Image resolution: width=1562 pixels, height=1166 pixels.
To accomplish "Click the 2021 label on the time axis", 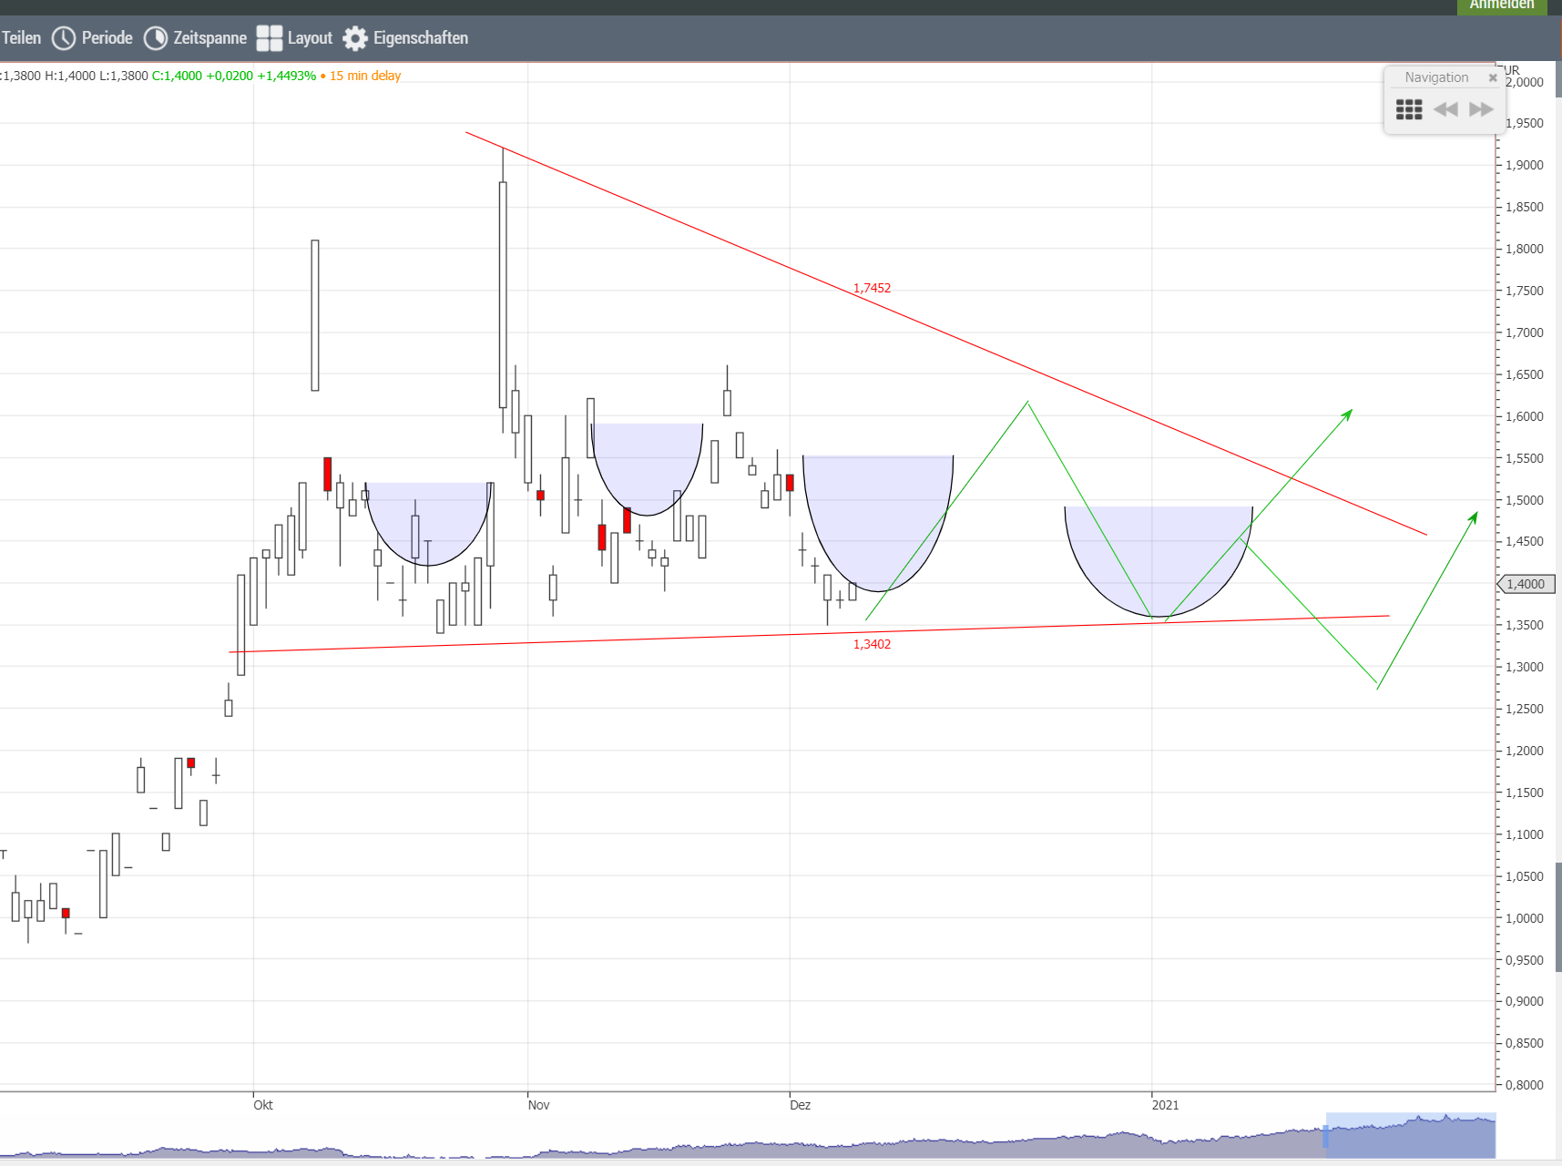I will pos(1167,1105).
